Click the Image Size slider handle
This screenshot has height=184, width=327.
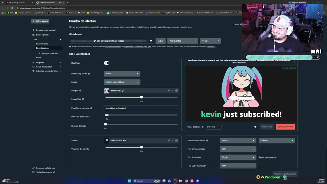pos(142,97)
